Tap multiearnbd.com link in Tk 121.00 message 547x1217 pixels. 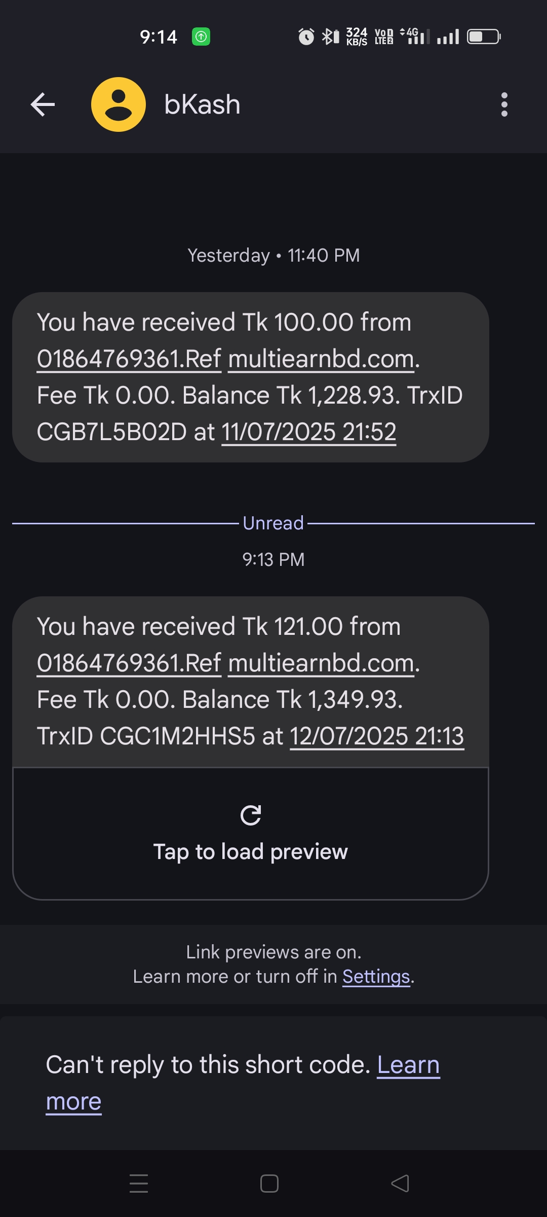tap(321, 663)
